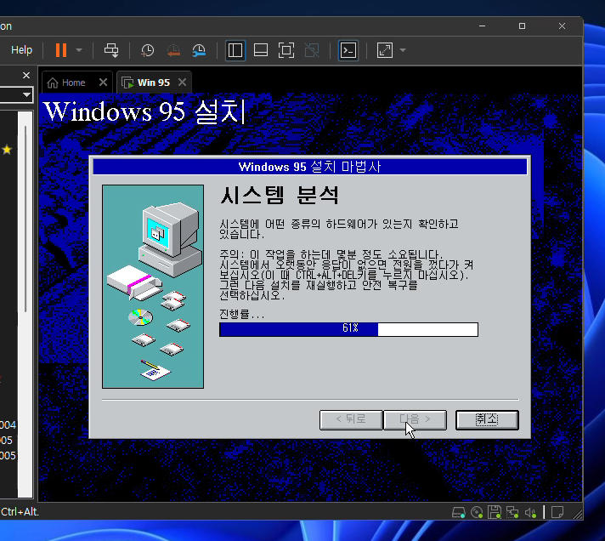Minimize the VMware window
Screen dimensions: 605x541
click(x=483, y=26)
